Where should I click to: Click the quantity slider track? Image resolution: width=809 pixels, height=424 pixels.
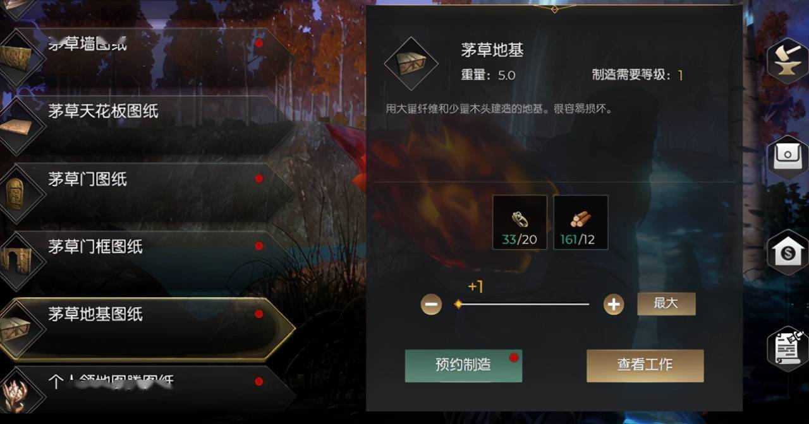523,304
